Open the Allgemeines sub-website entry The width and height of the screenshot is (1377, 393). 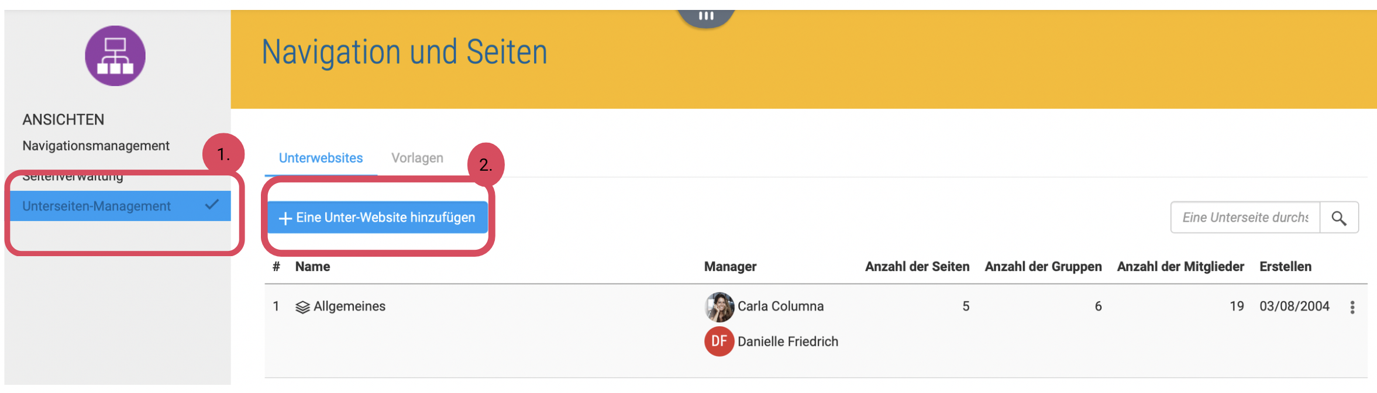pyautogui.click(x=349, y=306)
